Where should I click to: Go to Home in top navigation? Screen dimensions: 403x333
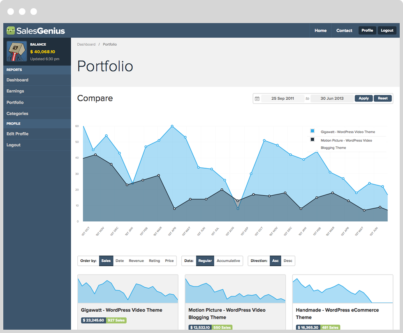(320, 30)
